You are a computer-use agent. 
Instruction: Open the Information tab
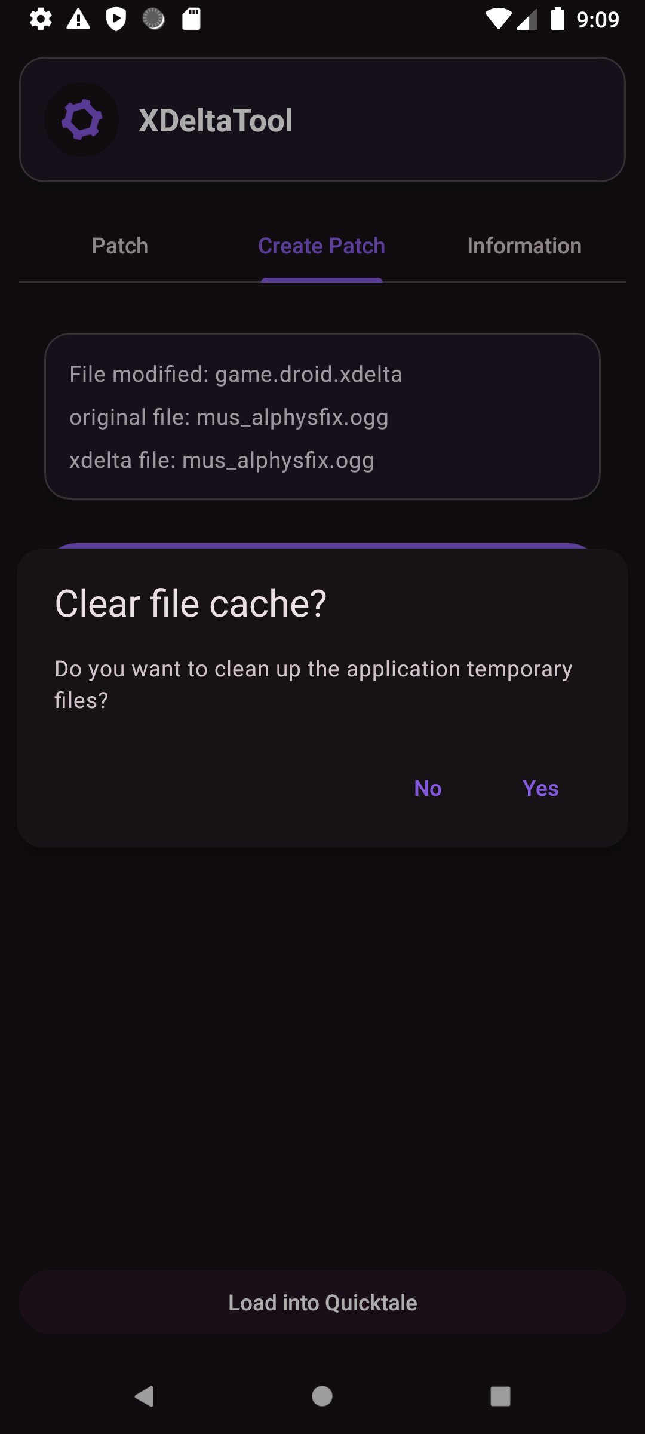524,246
